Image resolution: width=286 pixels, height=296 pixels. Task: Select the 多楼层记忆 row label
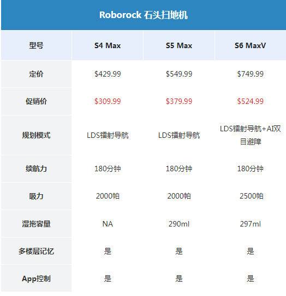pos(36,251)
